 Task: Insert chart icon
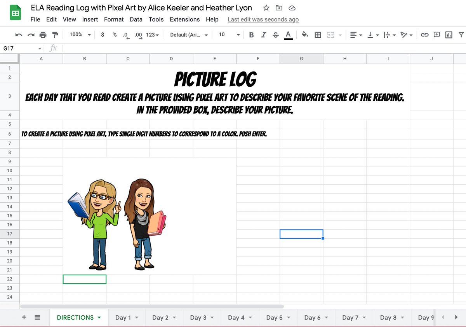[x=449, y=35]
